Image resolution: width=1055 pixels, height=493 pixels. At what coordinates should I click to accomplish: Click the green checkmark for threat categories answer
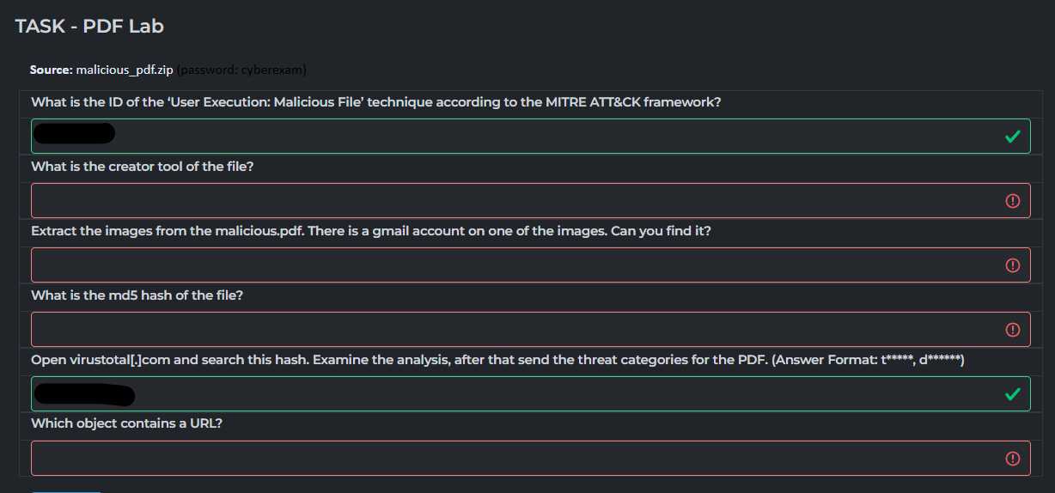[1013, 394]
